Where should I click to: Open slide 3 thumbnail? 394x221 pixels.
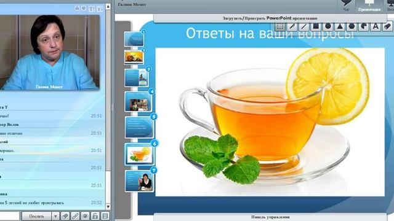coord(137,78)
